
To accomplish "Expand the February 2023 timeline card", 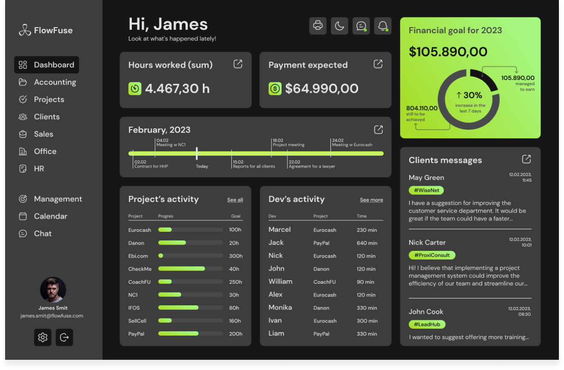I will click(x=378, y=130).
